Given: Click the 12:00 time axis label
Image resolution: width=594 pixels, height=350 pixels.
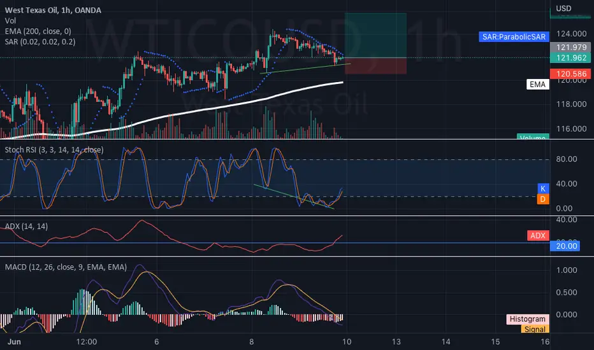Looking at the screenshot, I should [x=87, y=342].
